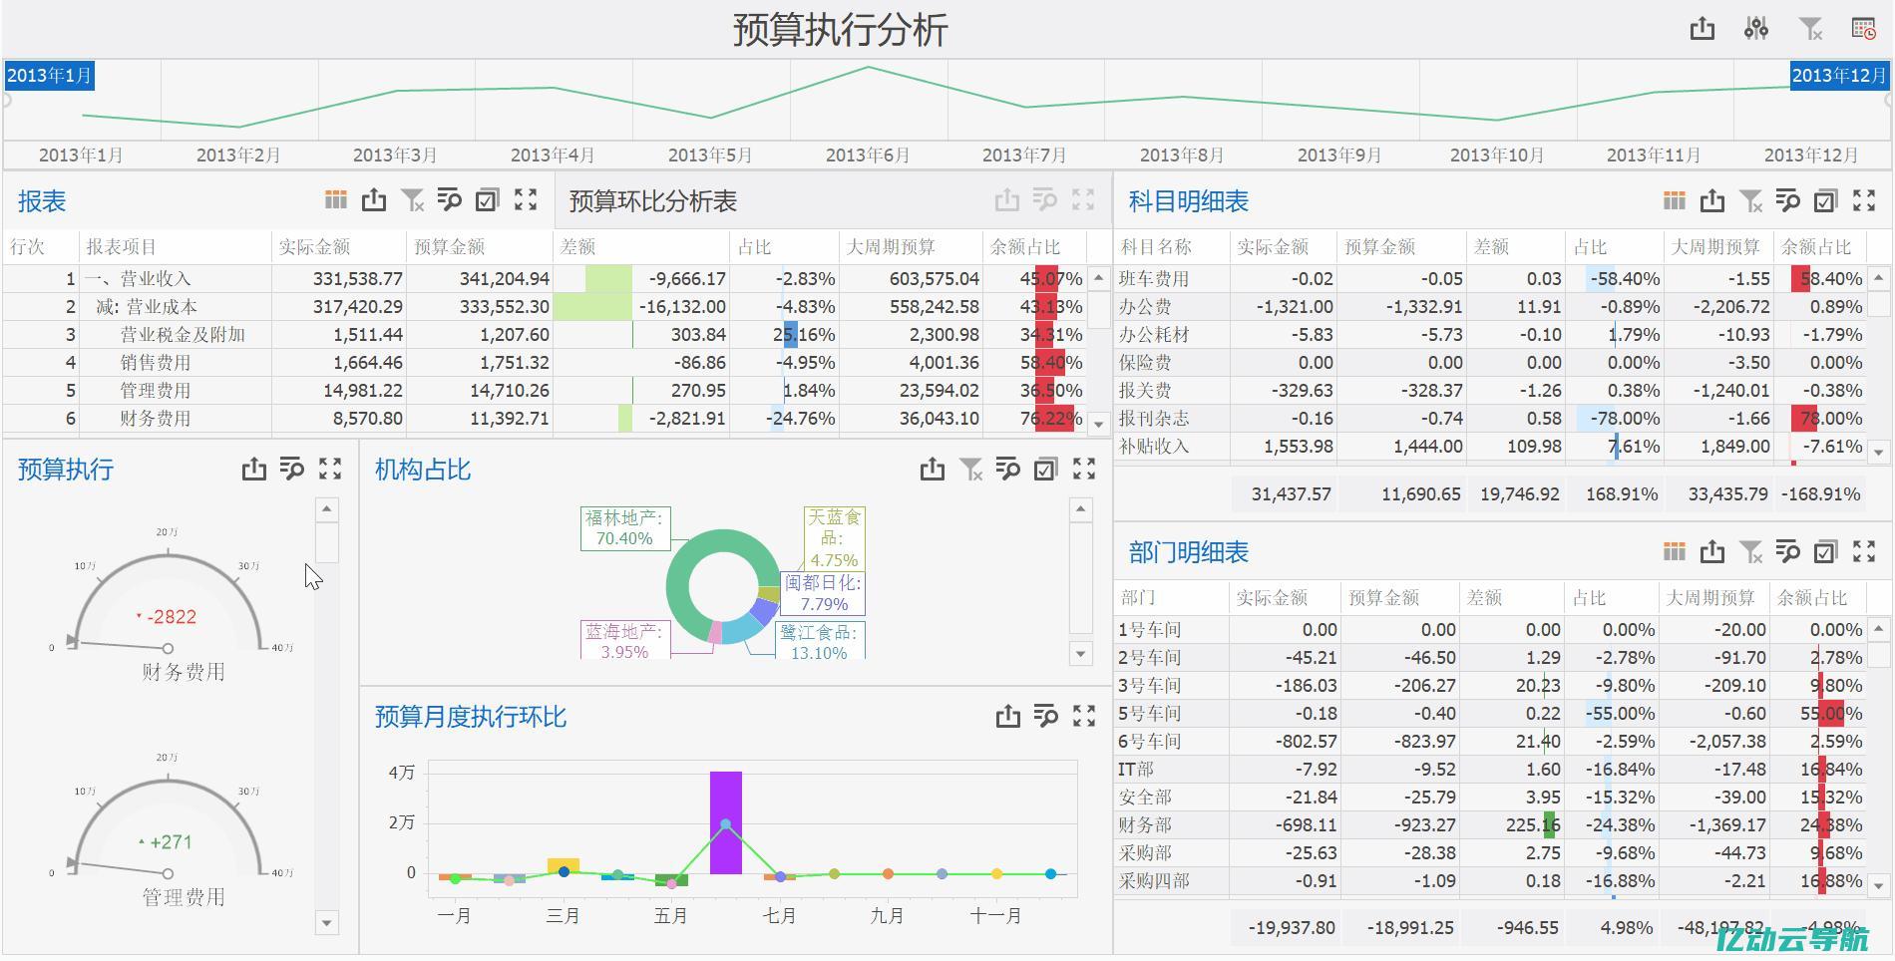The width and height of the screenshot is (1895, 961).
Task: Click scroll-up arrow of 科目明细表 grid
Action: click(x=1879, y=278)
